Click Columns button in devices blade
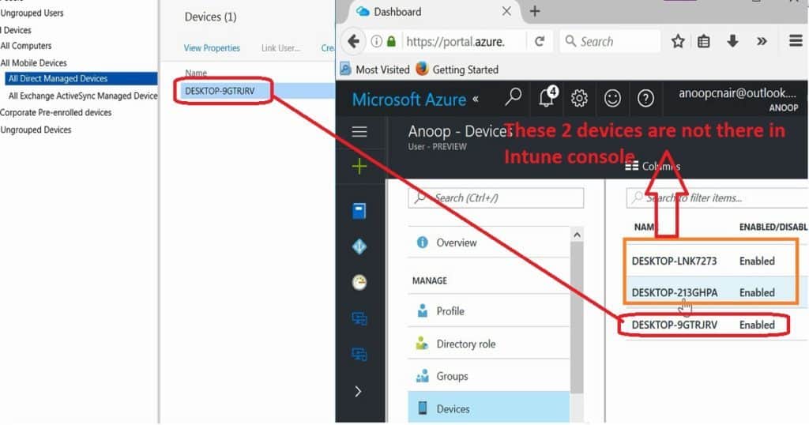 click(x=653, y=166)
